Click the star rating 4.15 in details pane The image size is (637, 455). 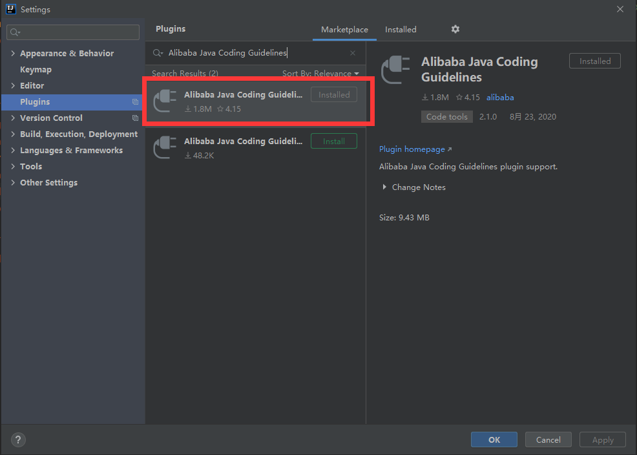point(468,98)
